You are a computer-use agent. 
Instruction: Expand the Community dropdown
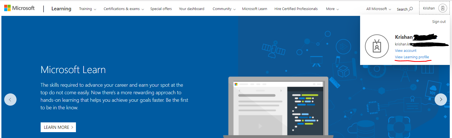(224, 9)
